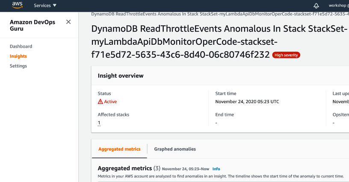The height and width of the screenshot is (182, 349).
Task: Open the workshop account menu
Action: click(x=339, y=6)
